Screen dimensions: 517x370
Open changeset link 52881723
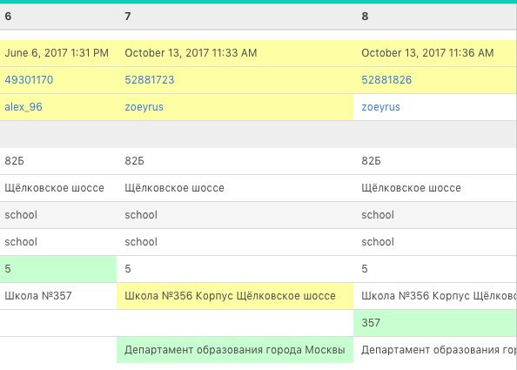click(x=150, y=80)
